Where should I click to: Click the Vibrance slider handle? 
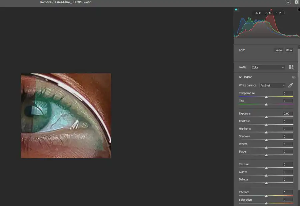point(266,196)
